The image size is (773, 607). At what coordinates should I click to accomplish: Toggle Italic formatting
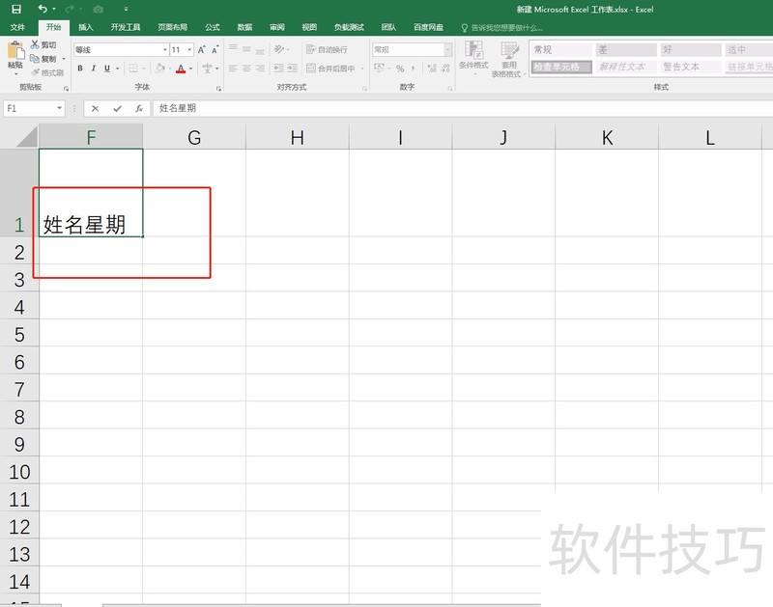point(93,68)
